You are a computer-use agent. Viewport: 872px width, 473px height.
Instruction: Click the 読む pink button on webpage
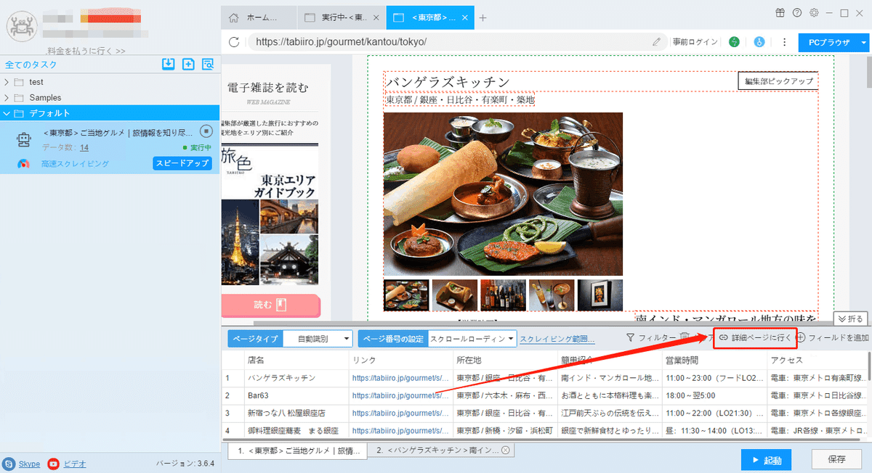[270, 305]
